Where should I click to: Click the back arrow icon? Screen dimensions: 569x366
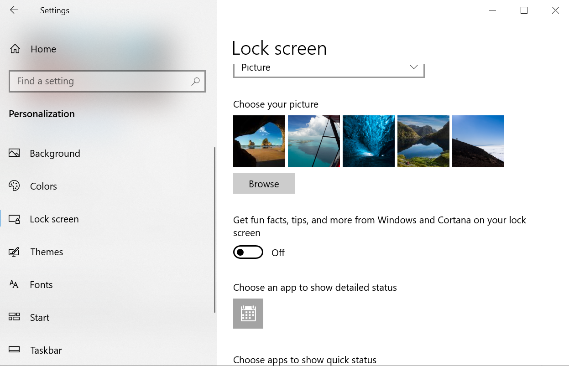14,10
